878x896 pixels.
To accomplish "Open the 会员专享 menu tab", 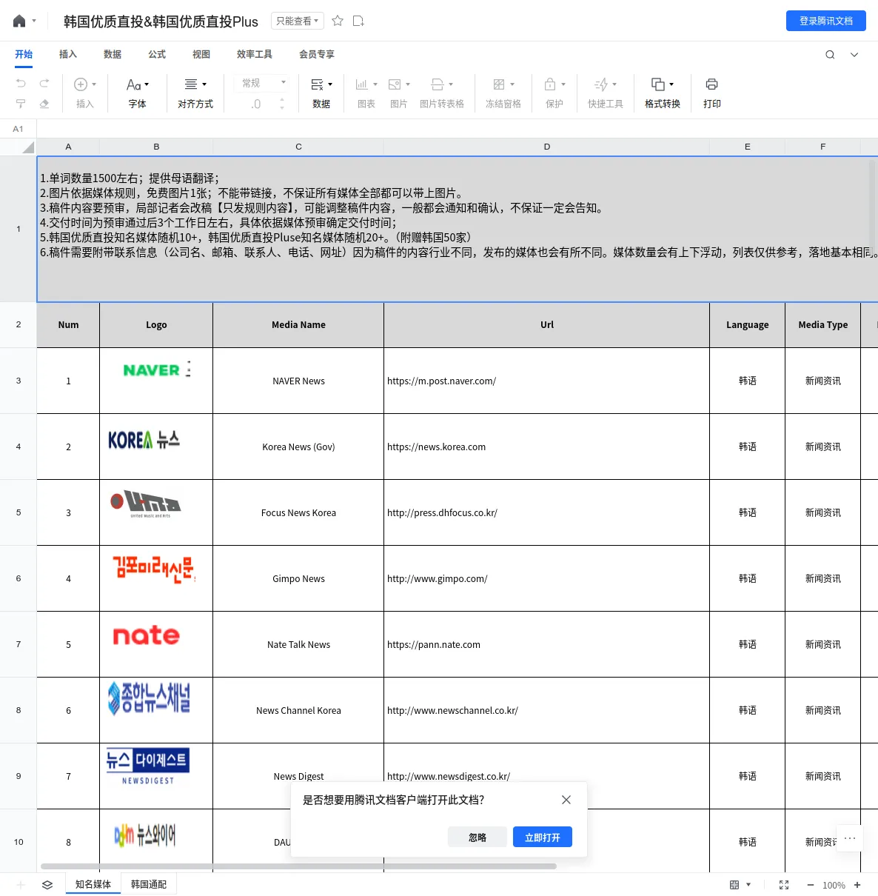I will (317, 54).
